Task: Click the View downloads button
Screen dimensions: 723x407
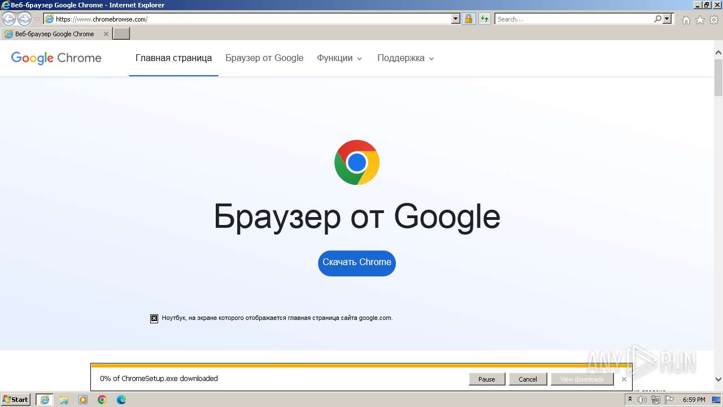Action: (582, 379)
